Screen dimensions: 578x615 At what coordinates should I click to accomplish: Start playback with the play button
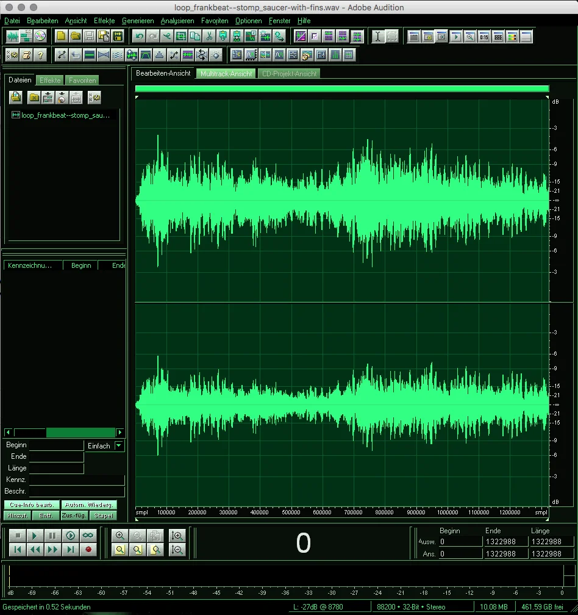[35, 536]
